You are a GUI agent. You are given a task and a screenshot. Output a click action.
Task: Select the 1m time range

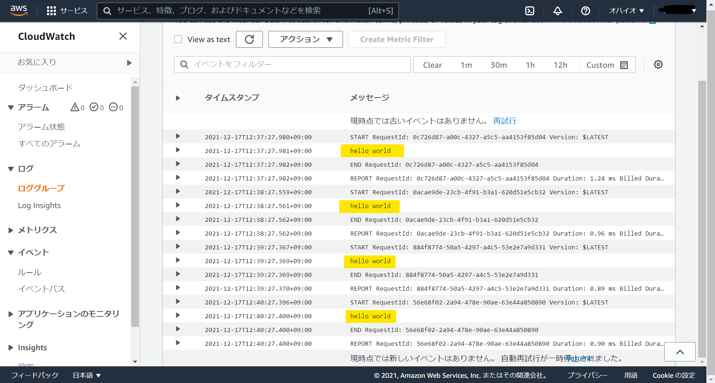466,65
